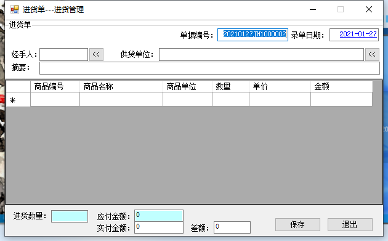Click the 金额 column header
Image resolution: width=388 pixels, height=241 pixels.
click(341, 86)
